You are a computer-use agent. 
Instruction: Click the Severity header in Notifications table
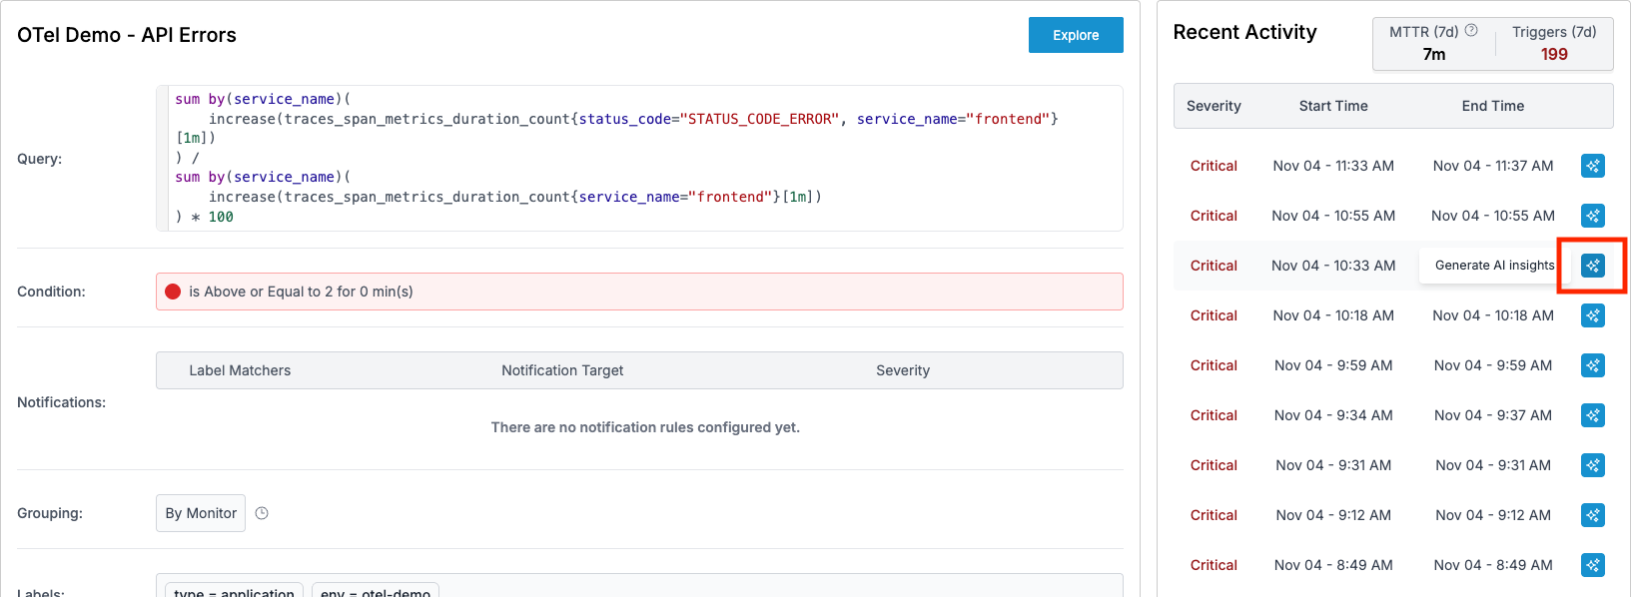point(903,370)
